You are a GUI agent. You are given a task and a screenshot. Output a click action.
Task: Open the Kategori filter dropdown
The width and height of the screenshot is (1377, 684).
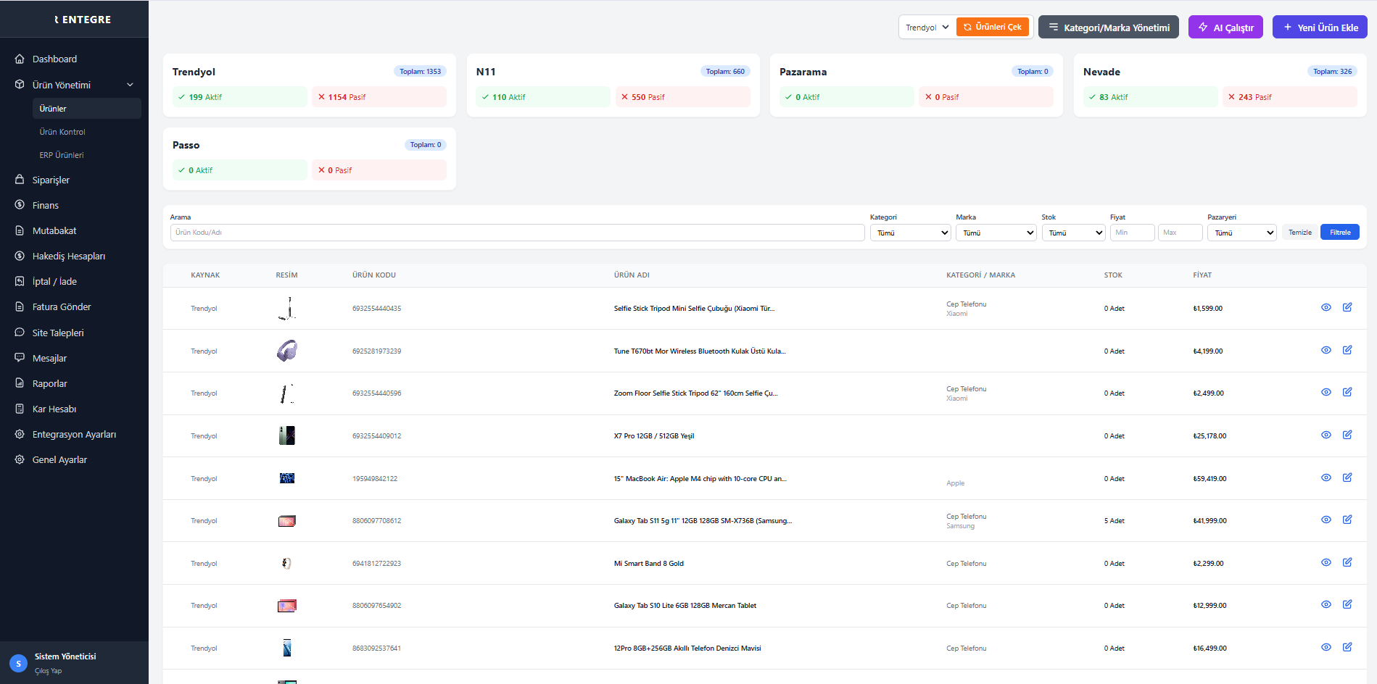(x=910, y=233)
